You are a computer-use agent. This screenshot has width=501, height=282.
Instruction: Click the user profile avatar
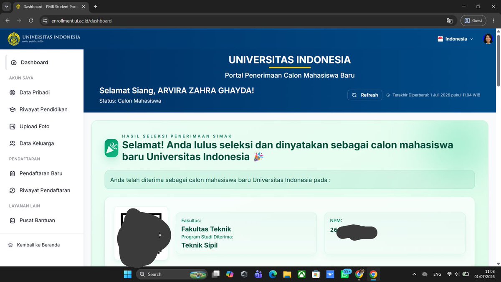[488, 39]
